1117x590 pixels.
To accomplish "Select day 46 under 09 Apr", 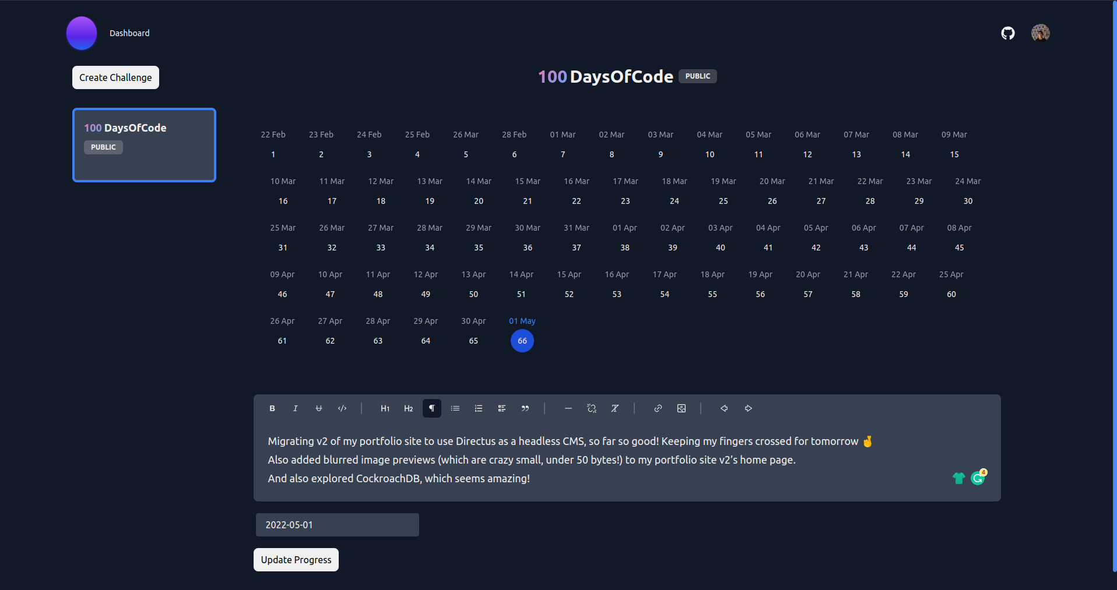I will coord(282,294).
